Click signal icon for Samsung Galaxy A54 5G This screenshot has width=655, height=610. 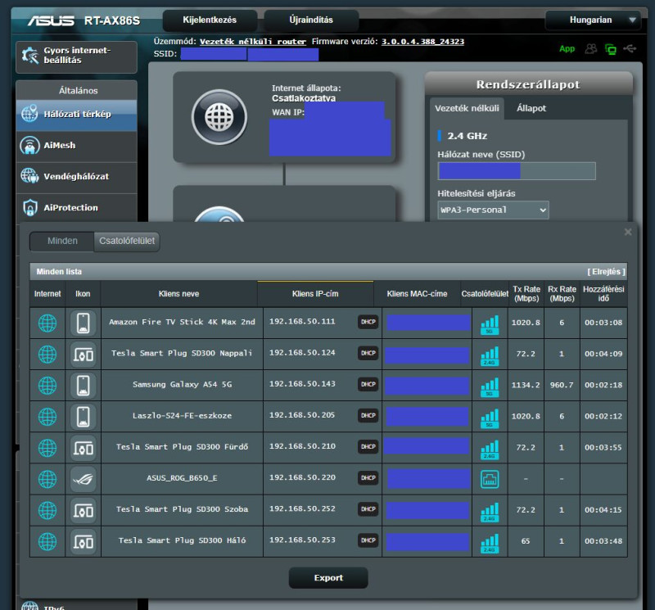(x=490, y=387)
